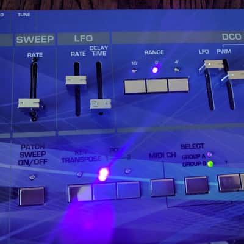Click the TUNE label at top
This screenshot has height=244, width=244.
[24, 15]
